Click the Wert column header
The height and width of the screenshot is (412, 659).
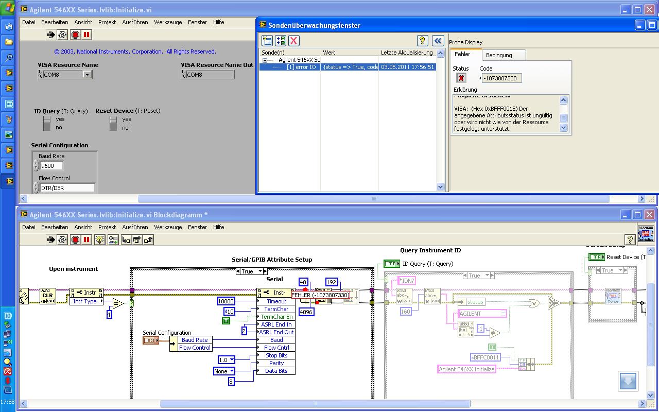click(350, 53)
